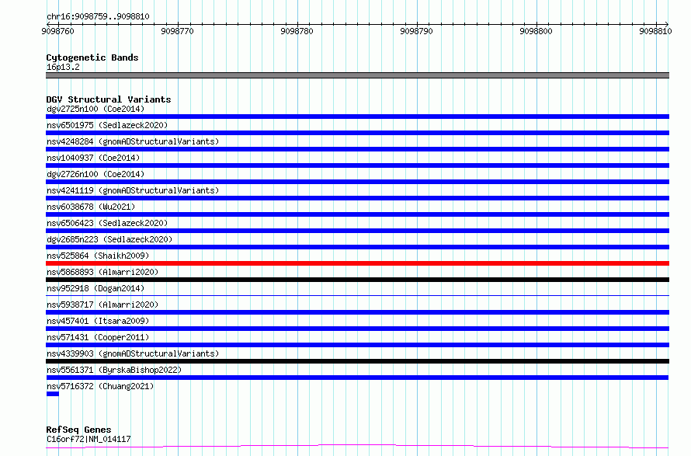Click the blue bar under nsv4248284
Screen dimensions: 691x456
click(x=357, y=149)
